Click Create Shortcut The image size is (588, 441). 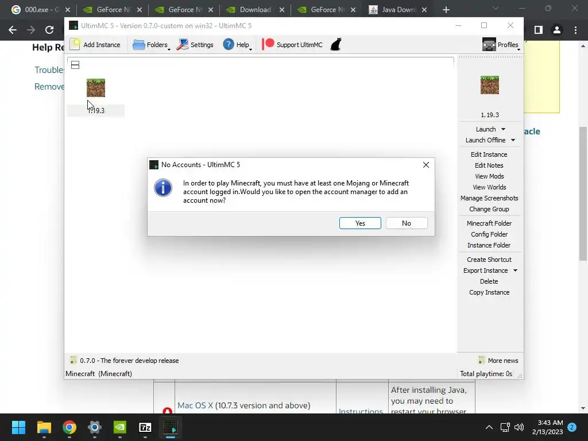coord(489,260)
